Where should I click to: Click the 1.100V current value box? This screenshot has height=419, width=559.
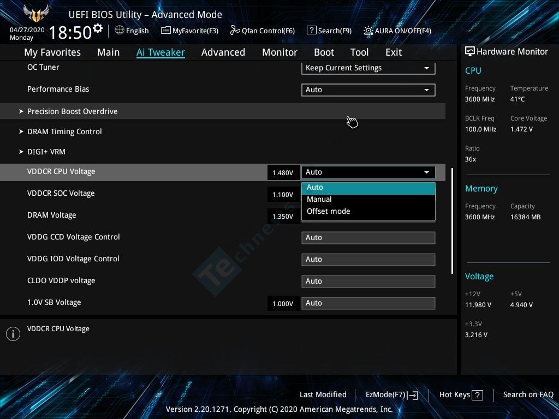(283, 195)
